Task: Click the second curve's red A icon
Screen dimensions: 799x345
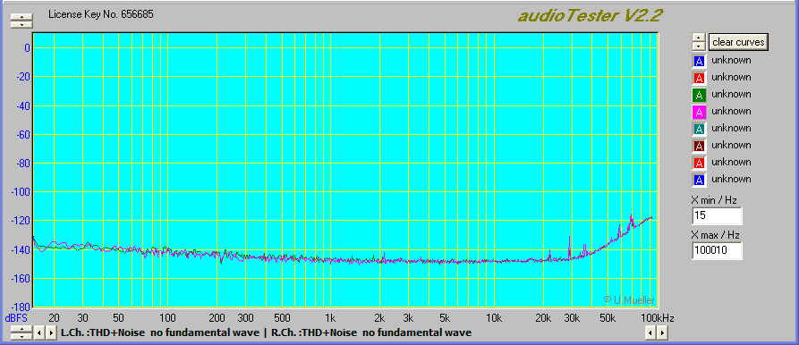Action: (700, 78)
